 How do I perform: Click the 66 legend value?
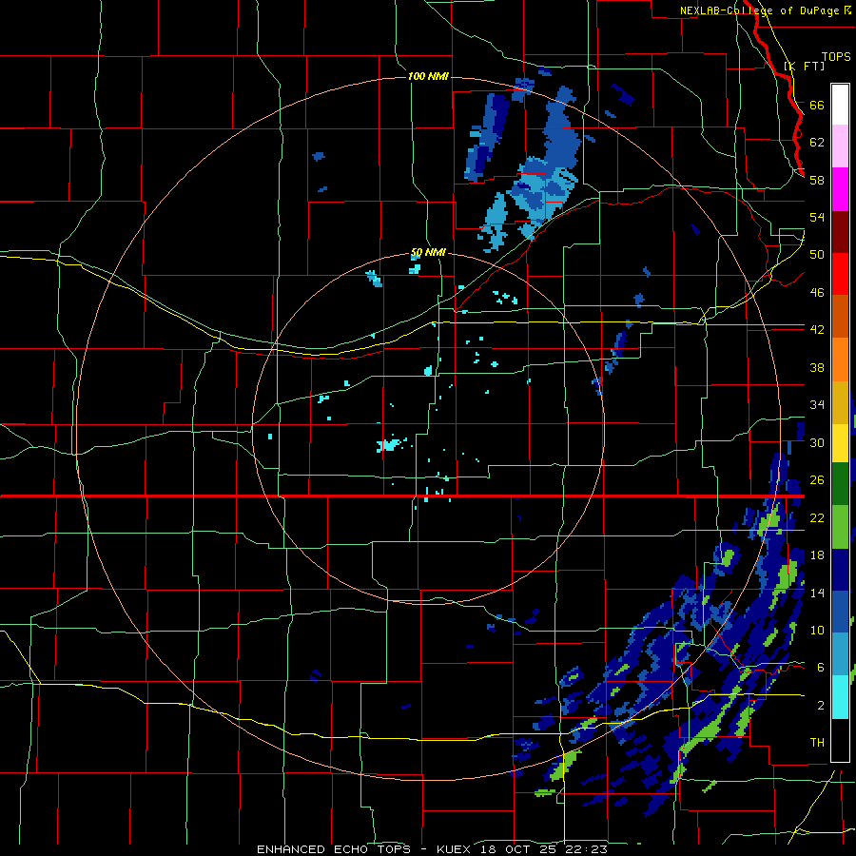click(817, 105)
